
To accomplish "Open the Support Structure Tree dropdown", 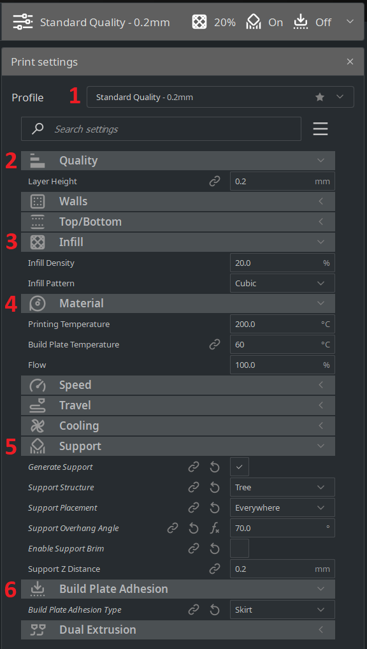I will pyautogui.click(x=282, y=487).
